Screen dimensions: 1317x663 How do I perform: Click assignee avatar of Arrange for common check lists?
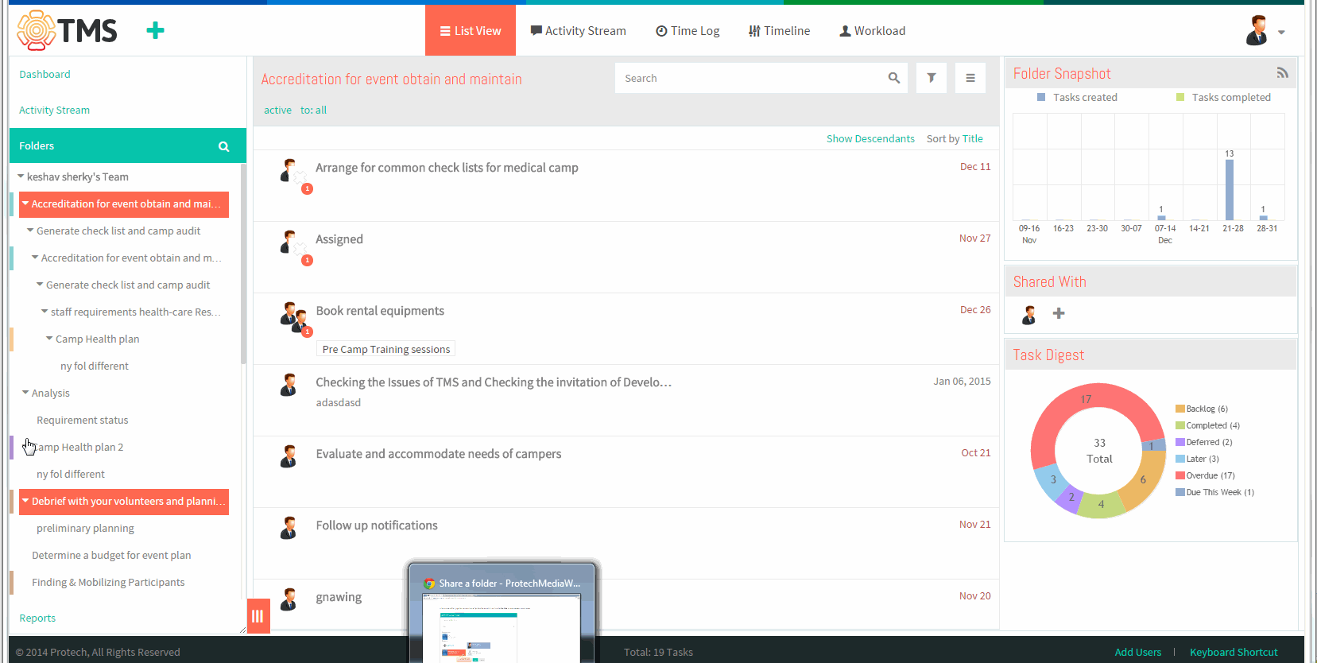289,170
